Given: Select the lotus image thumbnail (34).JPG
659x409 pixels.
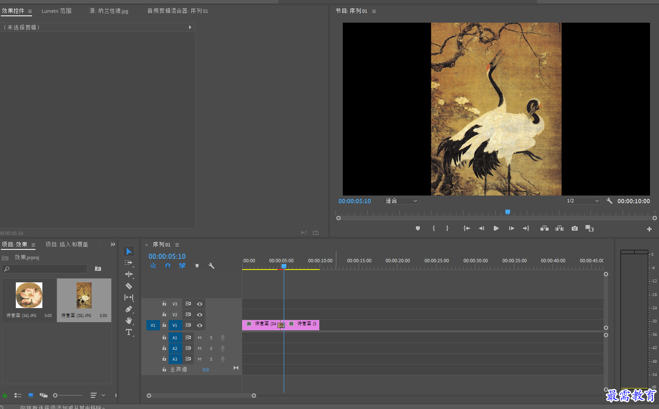Looking at the screenshot, I should 29,295.
